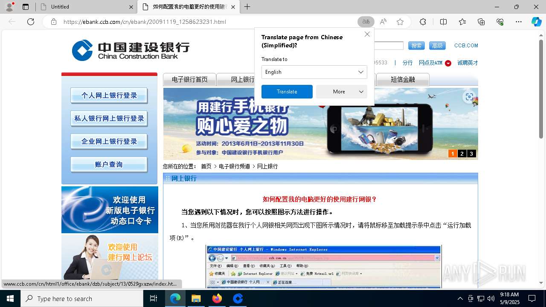Open the Extensions puzzle icon

[423, 22]
